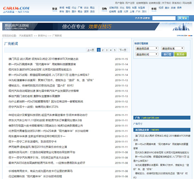
Task: Open the 汽车殿堂首页 breadcrumb link
Action: (26, 36)
